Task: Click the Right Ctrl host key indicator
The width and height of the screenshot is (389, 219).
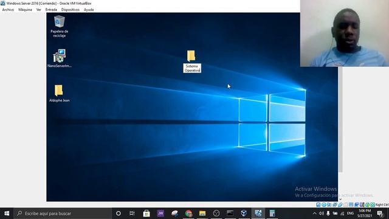Action: click(382, 205)
